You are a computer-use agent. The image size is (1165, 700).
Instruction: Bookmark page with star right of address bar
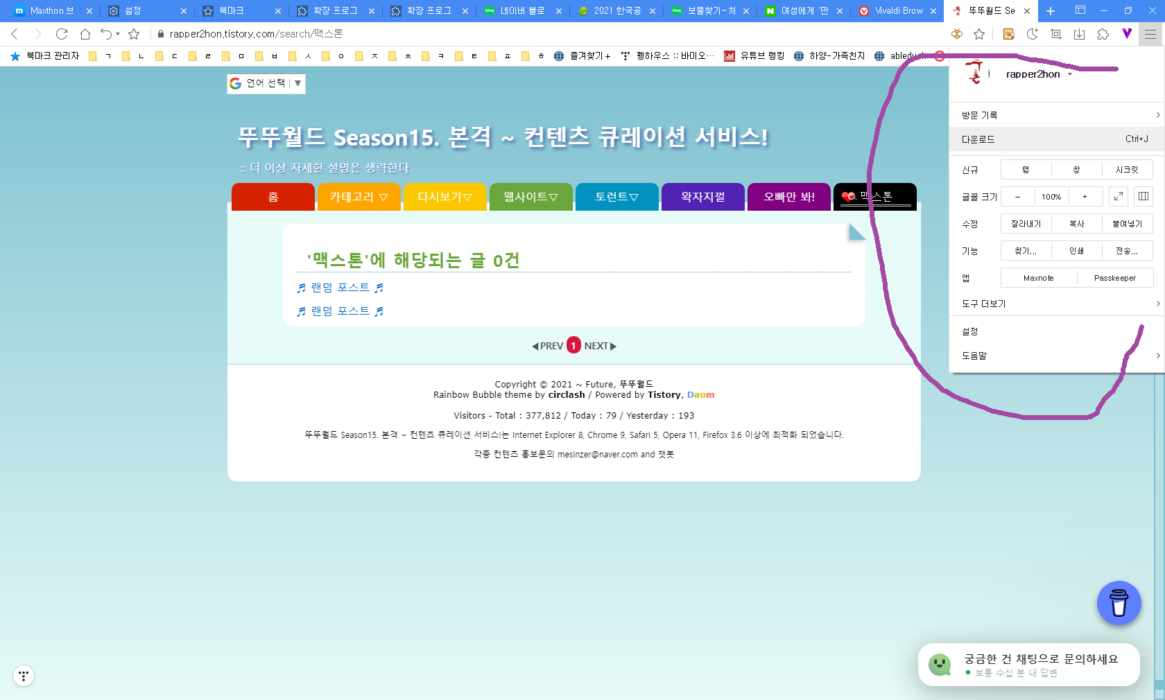(979, 34)
